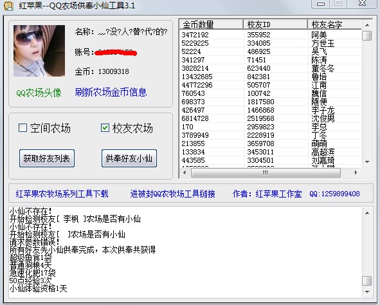Sort by 校友名字 column header

click(335, 24)
